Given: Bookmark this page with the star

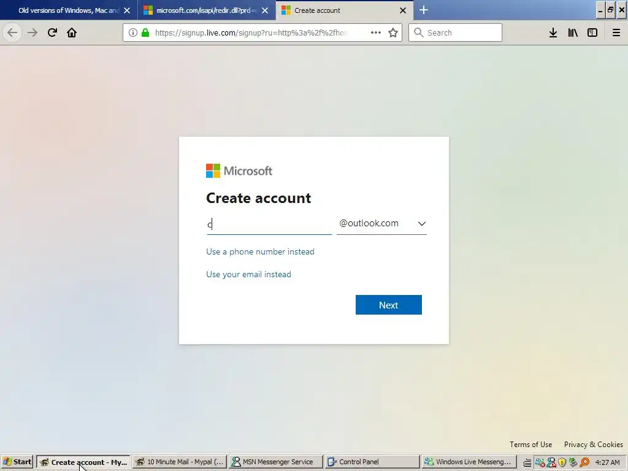Looking at the screenshot, I should tap(393, 33).
